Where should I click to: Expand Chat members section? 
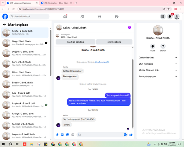point(158,64)
